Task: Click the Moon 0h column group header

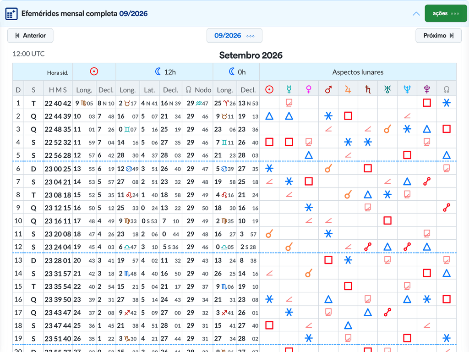Action: click(237, 72)
